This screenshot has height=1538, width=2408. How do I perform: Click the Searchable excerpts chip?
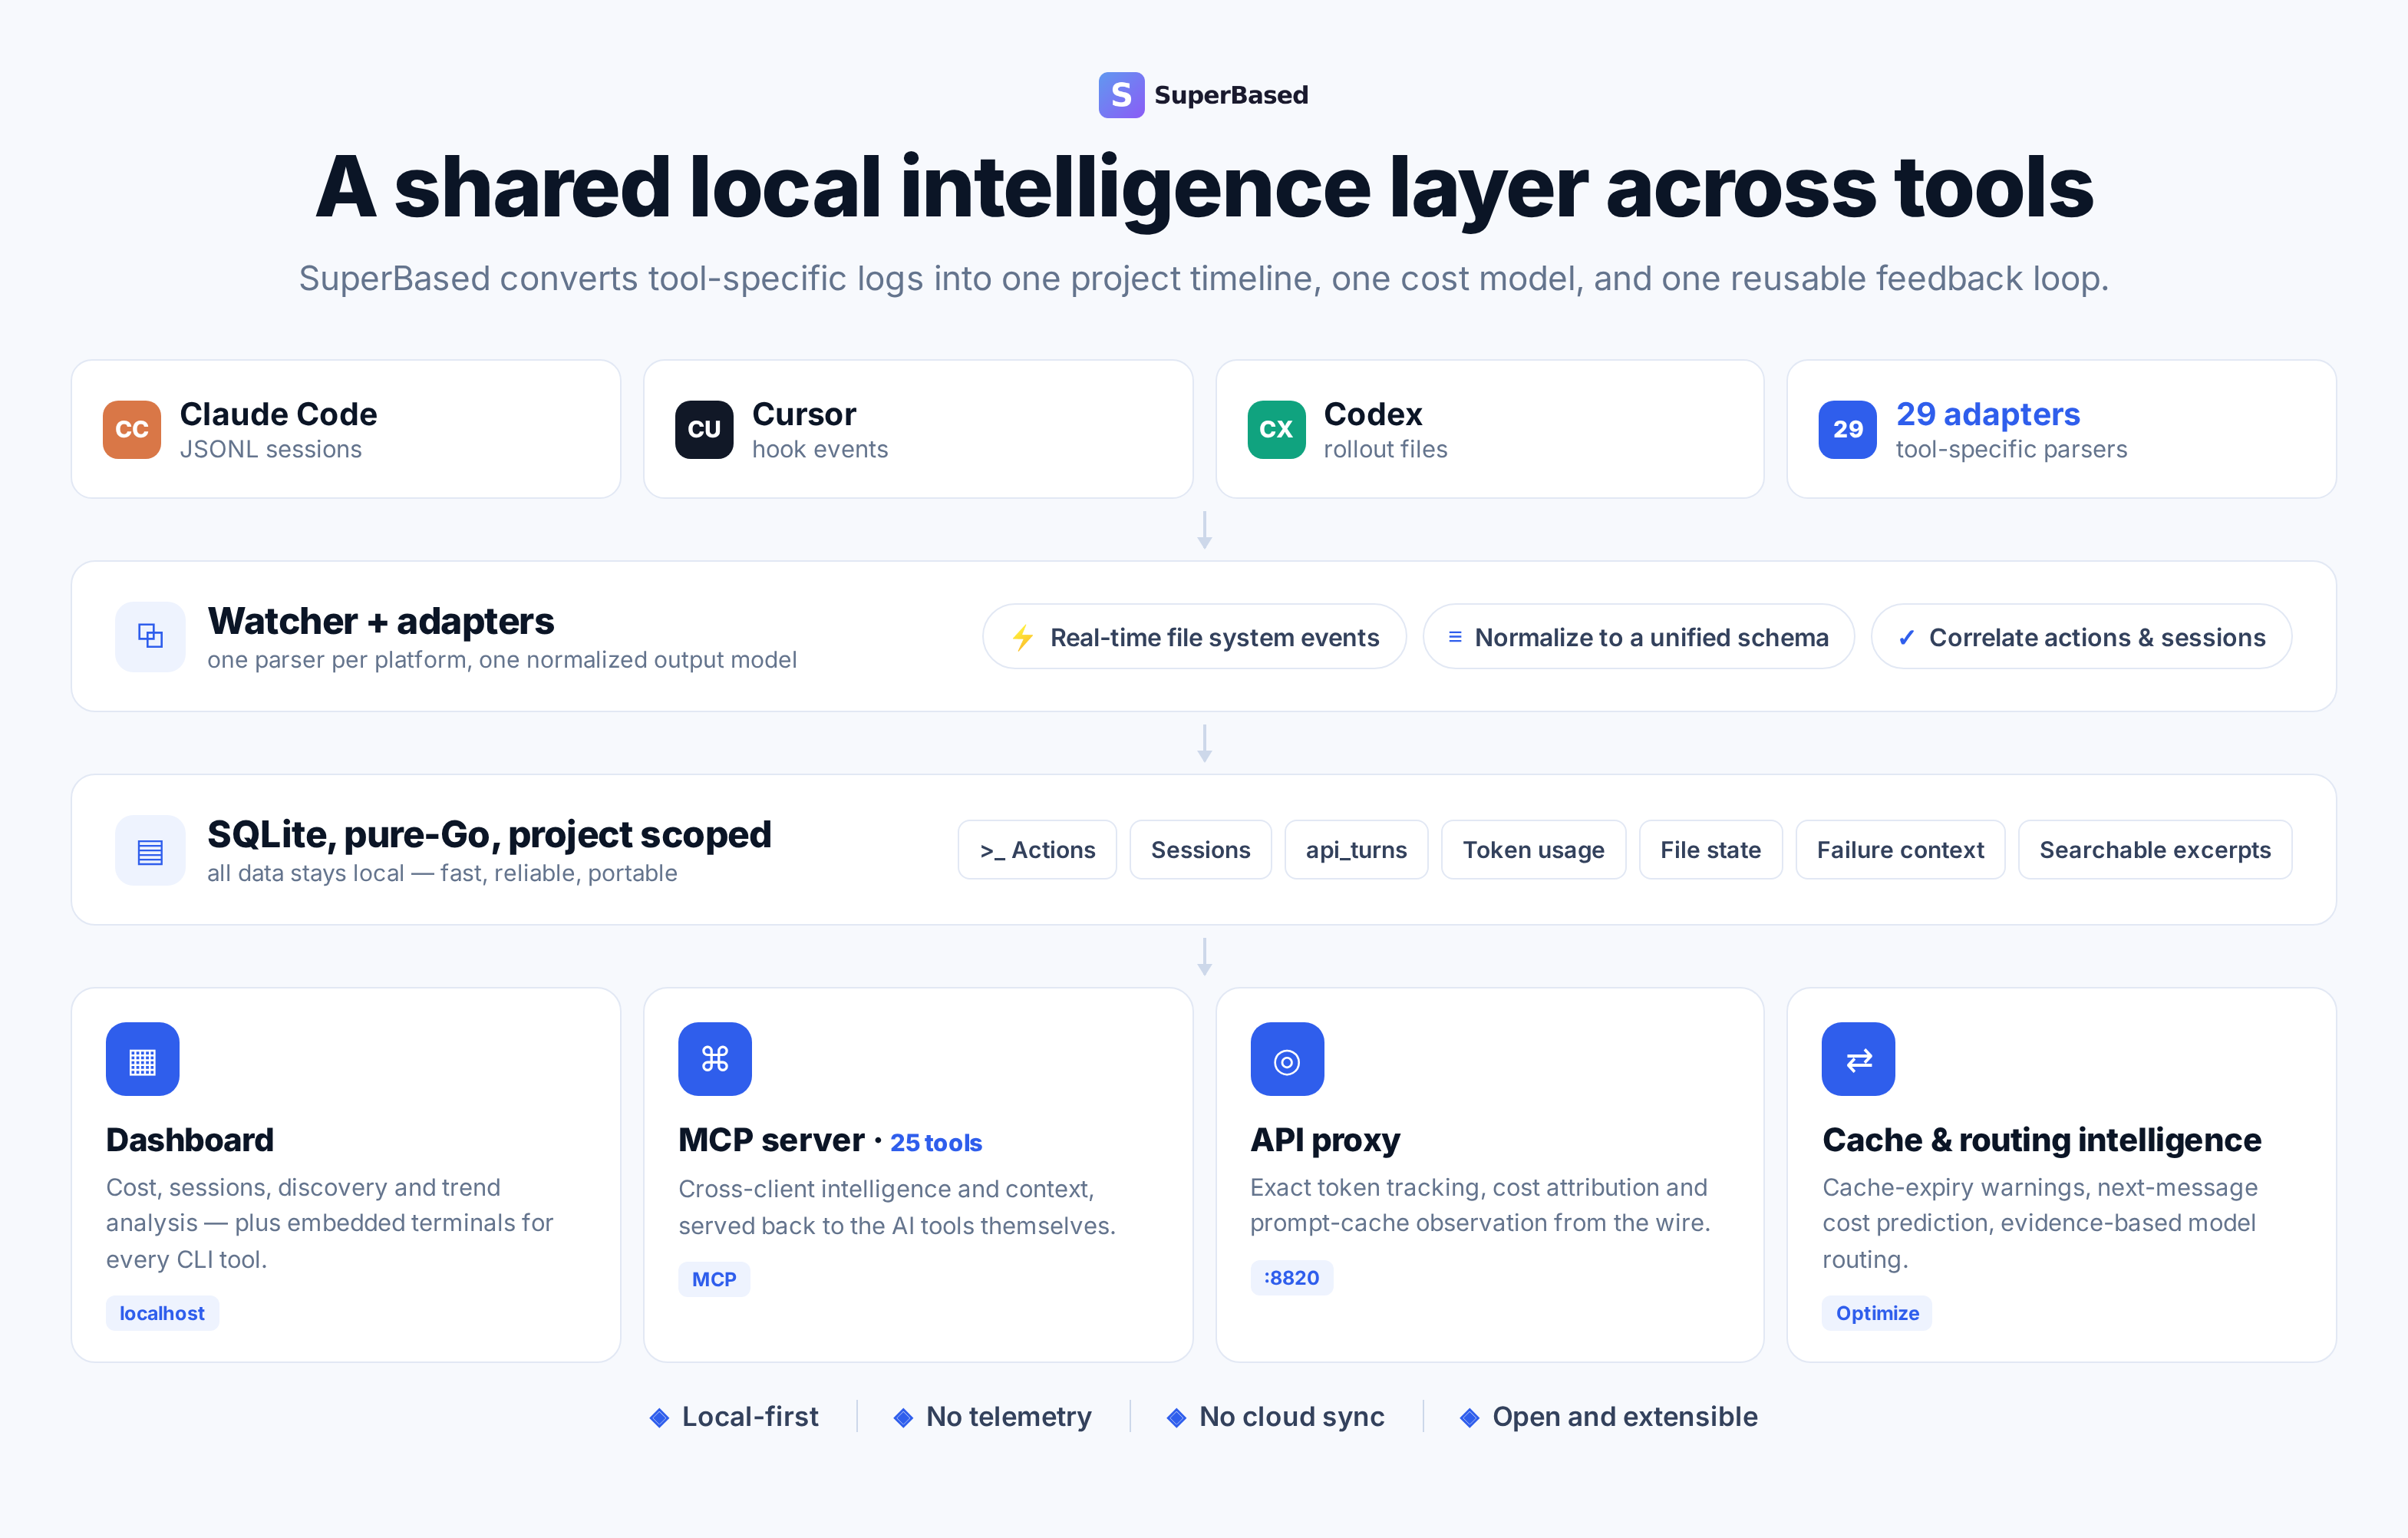(2155, 850)
